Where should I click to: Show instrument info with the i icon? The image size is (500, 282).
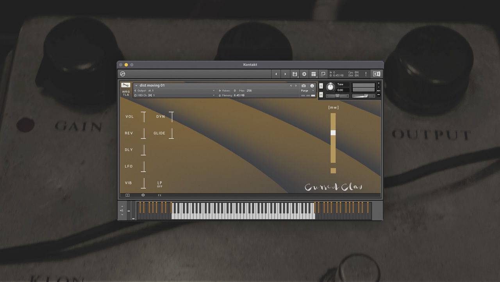[312, 86]
